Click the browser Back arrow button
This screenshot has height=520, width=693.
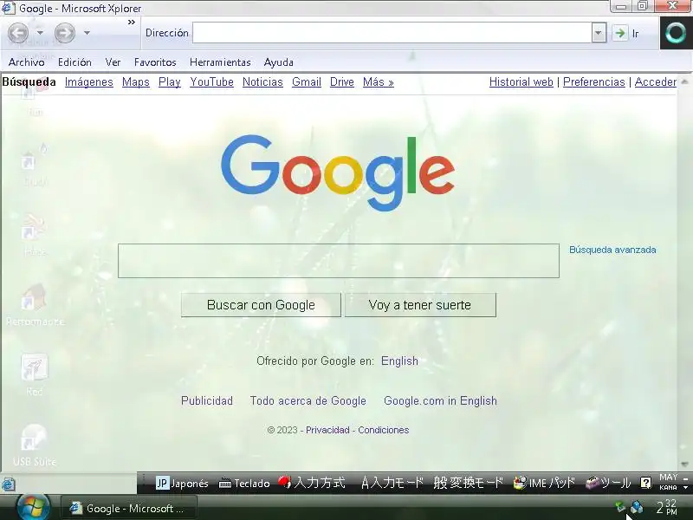(x=18, y=32)
